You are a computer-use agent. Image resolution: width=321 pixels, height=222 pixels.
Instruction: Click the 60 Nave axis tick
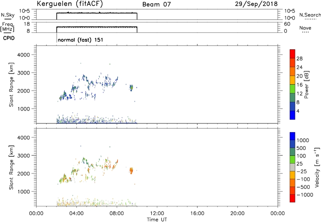point(287,24)
